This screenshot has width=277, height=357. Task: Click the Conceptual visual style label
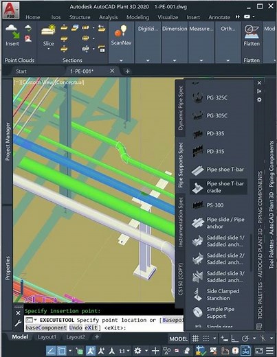pos(69,82)
